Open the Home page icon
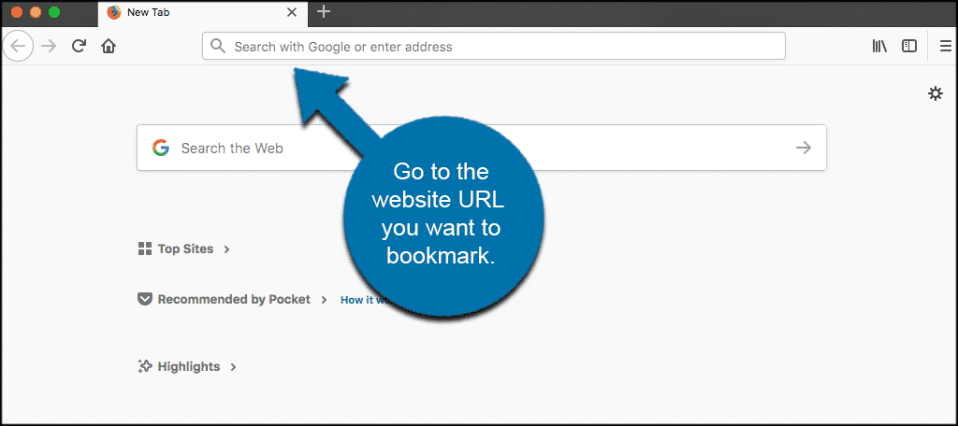 pyautogui.click(x=109, y=46)
